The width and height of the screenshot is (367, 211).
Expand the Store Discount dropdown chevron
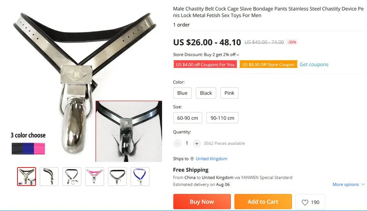tap(238, 55)
